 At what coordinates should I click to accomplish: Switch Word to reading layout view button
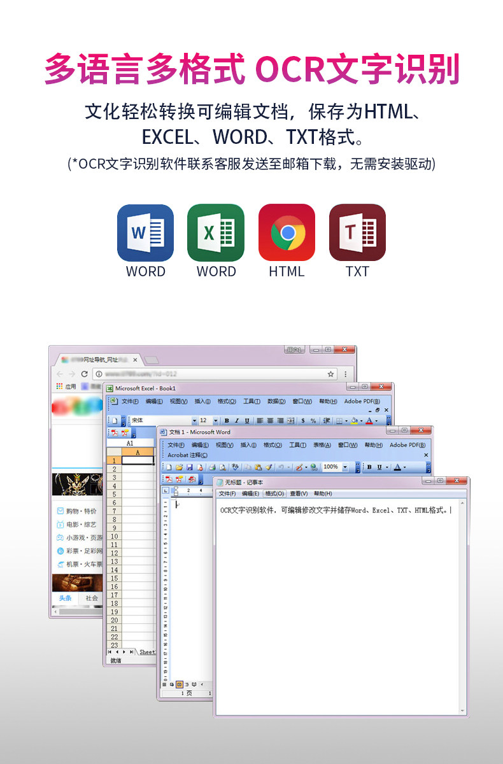tap(194, 684)
